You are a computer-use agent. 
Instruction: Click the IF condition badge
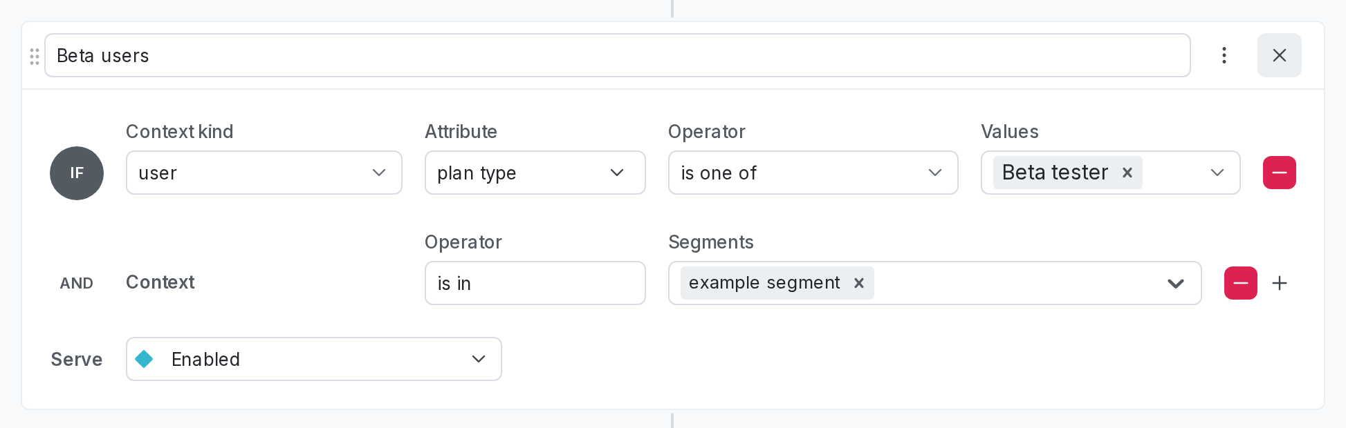(77, 173)
